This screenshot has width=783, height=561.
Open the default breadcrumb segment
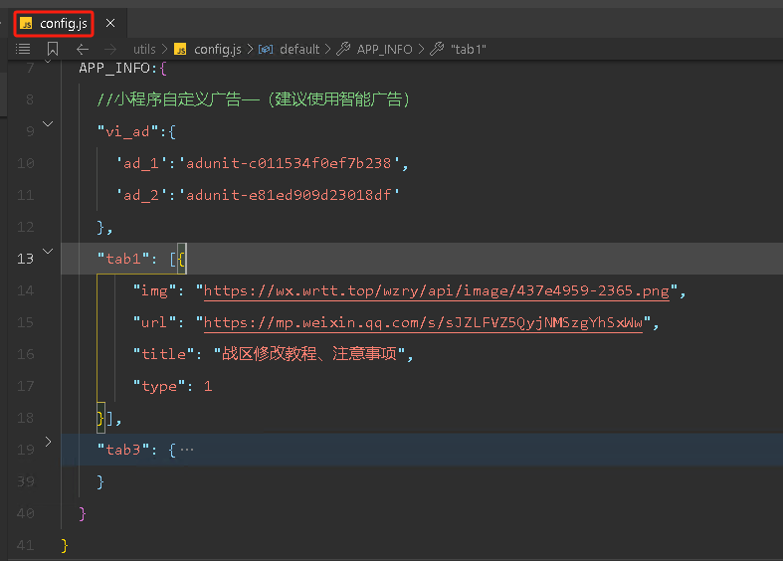click(x=299, y=49)
